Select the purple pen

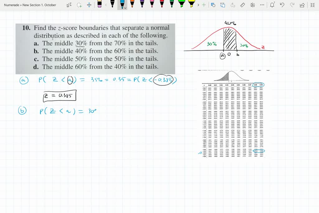tap(142, 4)
